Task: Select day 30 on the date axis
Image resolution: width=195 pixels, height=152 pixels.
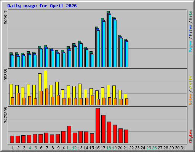Action: click(x=177, y=148)
